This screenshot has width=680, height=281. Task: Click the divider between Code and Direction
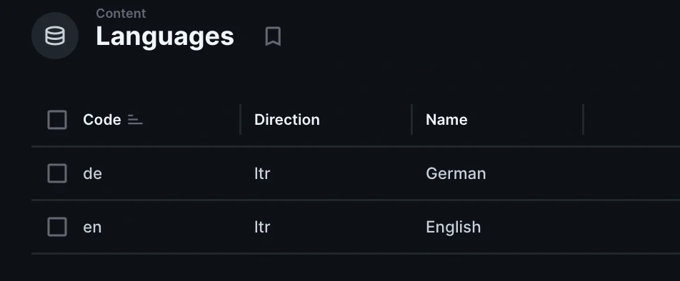pos(240,120)
